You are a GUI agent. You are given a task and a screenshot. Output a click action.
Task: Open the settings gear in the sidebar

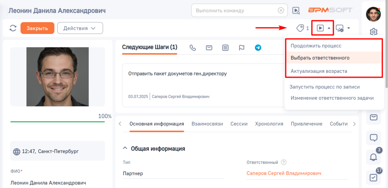(x=373, y=32)
